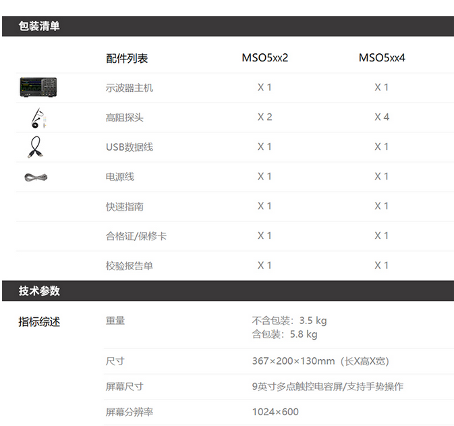Image resolution: width=454 pixels, height=426 pixels.
Task: Click the 示波器主机 row label
Action: (x=130, y=88)
